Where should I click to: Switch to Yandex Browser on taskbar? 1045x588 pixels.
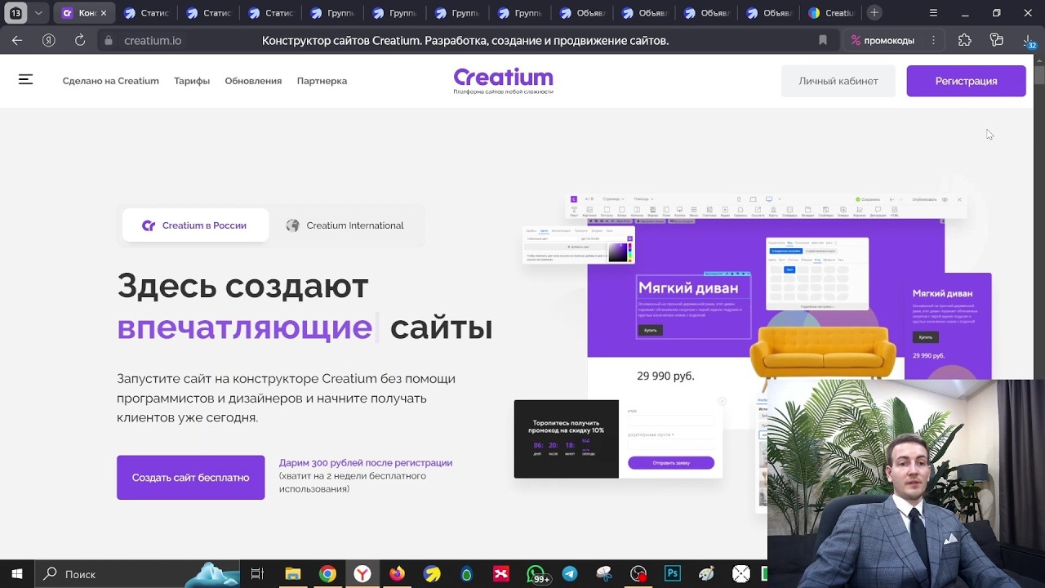tap(362, 574)
